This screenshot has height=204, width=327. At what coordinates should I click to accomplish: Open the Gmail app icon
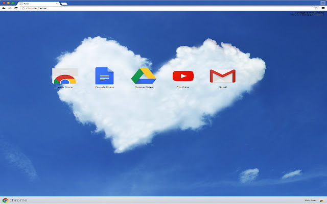point(223,76)
